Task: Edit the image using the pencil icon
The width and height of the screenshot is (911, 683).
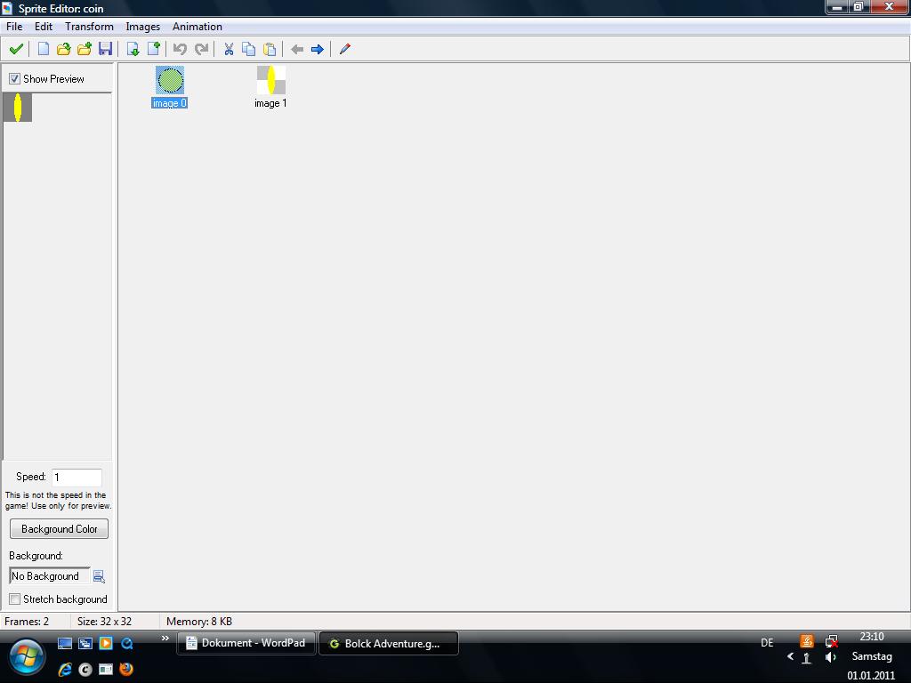Action: 345,49
